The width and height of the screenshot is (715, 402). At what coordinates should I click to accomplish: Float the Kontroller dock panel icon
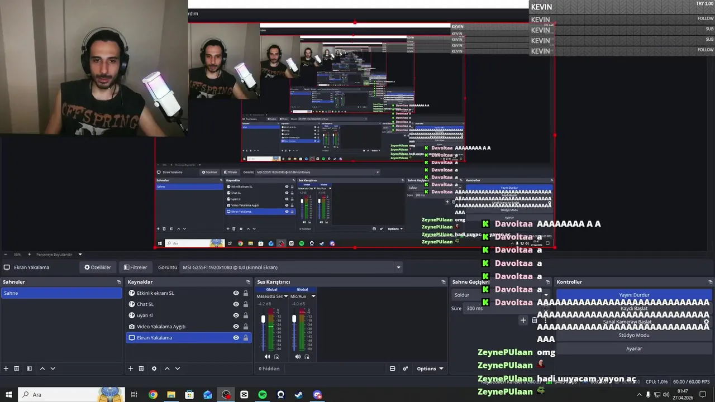pos(710,282)
